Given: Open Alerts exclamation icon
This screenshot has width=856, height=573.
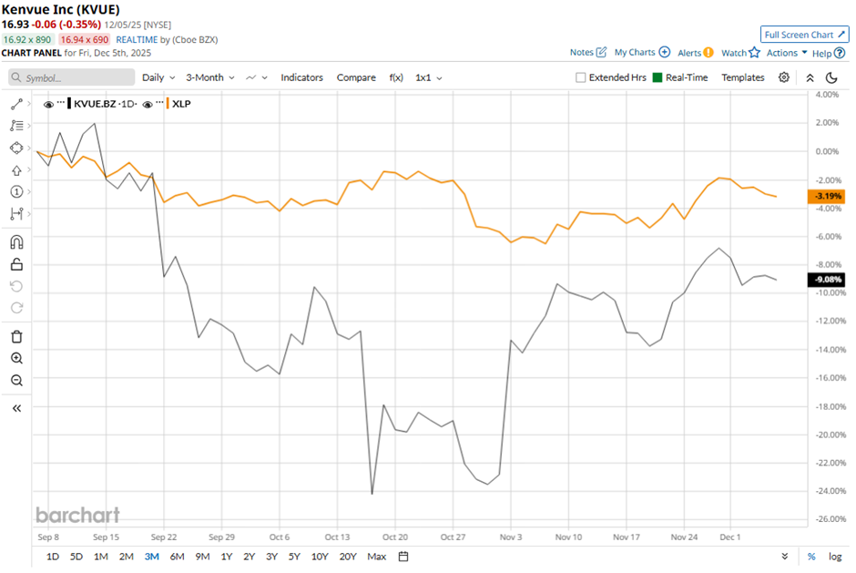Looking at the screenshot, I should pos(708,53).
